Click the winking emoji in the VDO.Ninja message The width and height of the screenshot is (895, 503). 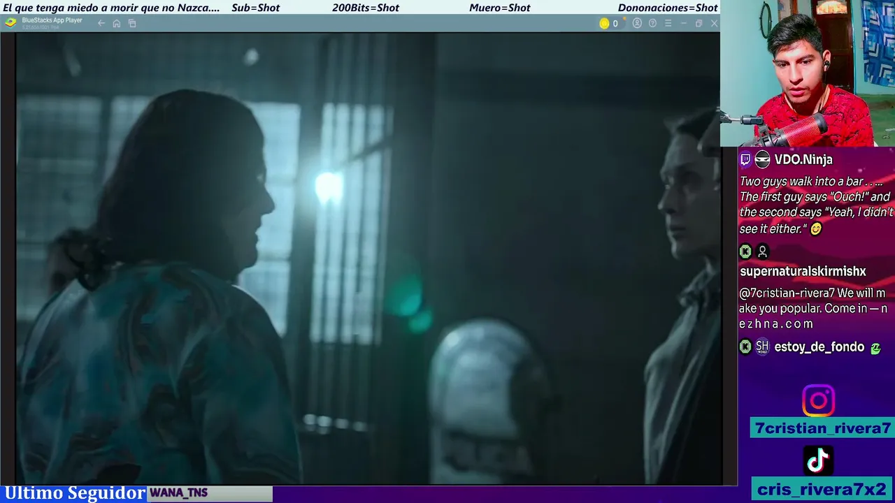click(816, 228)
